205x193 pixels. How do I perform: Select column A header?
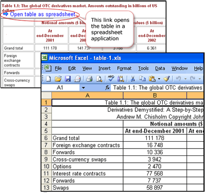[87, 95]
